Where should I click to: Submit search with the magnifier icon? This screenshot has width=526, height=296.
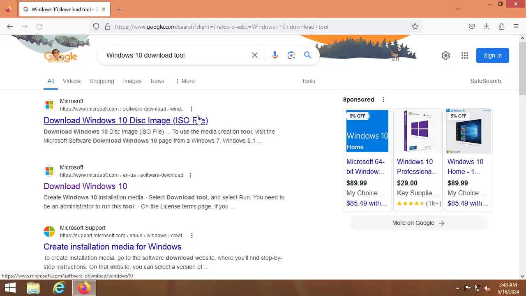click(307, 55)
